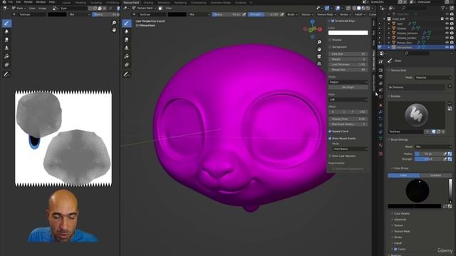Toggle the Cursor checkbox in brush panel
This screenshot has height=256, width=456.
point(395,249)
